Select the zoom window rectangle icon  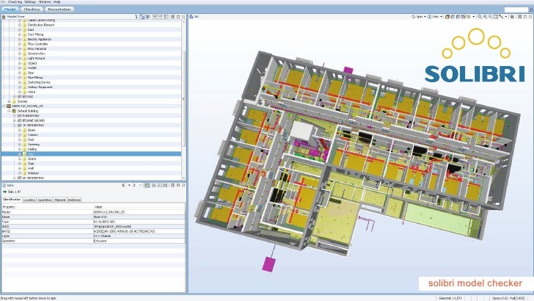click(x=496, y=16)
